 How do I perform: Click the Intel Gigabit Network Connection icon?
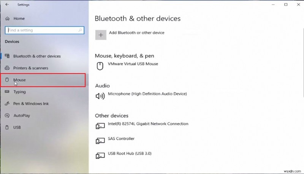pos(100,126)
